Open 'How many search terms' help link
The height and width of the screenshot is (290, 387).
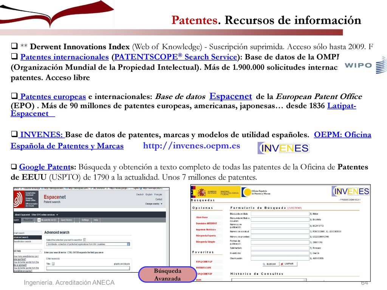pyautogui.click(x=26, y=258)
